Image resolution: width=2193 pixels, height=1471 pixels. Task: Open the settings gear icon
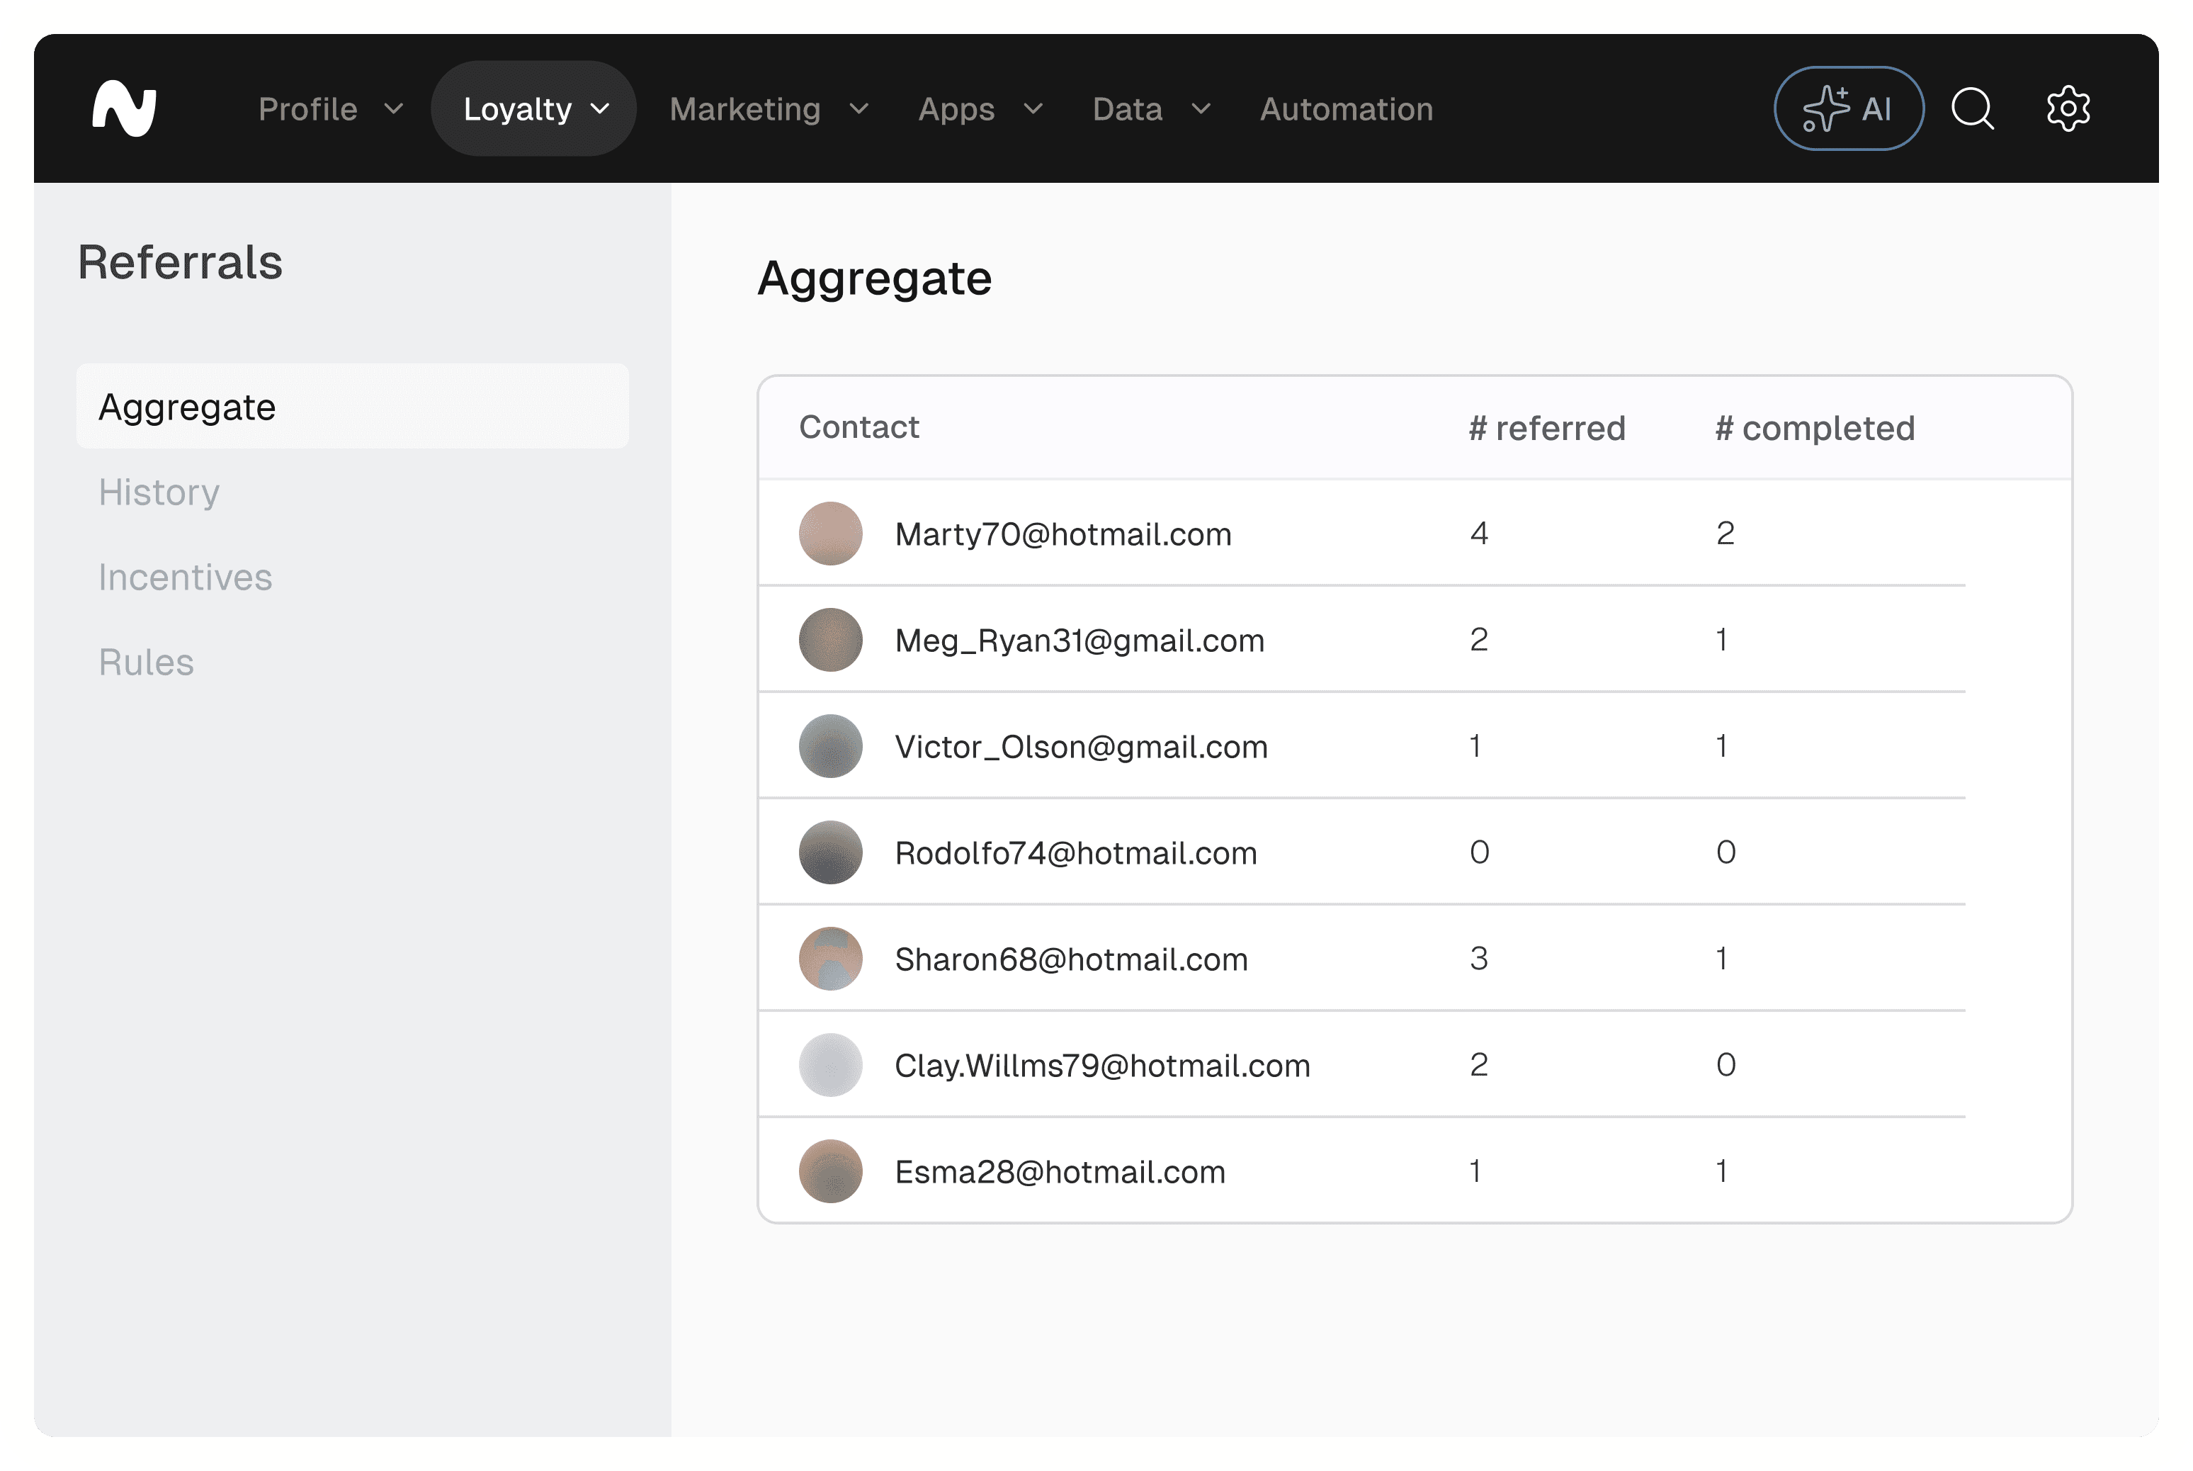2068,109
